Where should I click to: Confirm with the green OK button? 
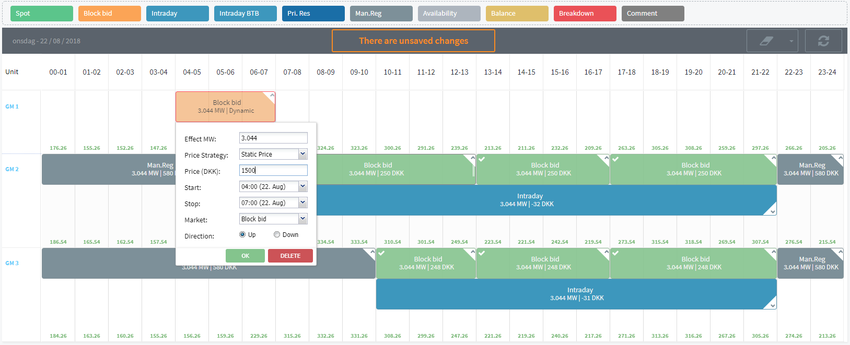pyautogui.click(x=245, y=256)
